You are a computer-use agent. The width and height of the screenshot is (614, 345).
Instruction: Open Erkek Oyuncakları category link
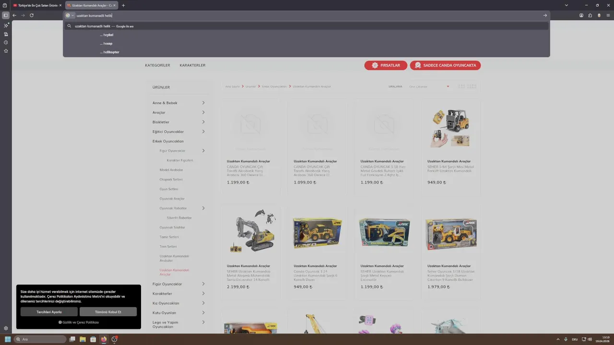point(168,141)
